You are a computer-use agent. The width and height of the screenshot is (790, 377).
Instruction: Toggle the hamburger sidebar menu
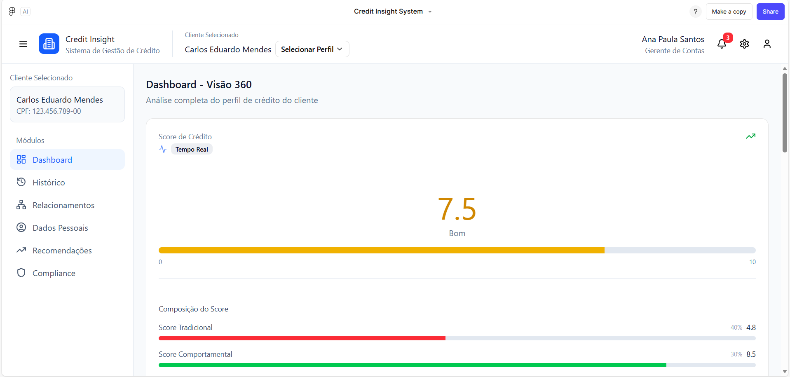(23, 44)
